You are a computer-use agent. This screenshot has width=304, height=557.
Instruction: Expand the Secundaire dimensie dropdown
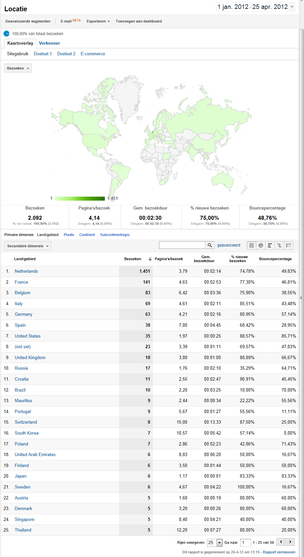[x=28, y=246]
